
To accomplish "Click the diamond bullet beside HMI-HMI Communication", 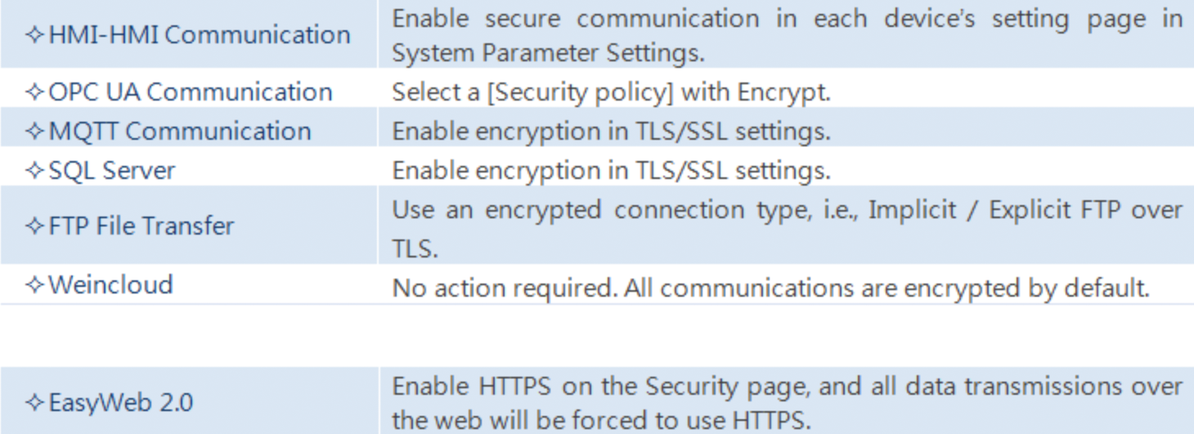I will (x=35, y=35).
